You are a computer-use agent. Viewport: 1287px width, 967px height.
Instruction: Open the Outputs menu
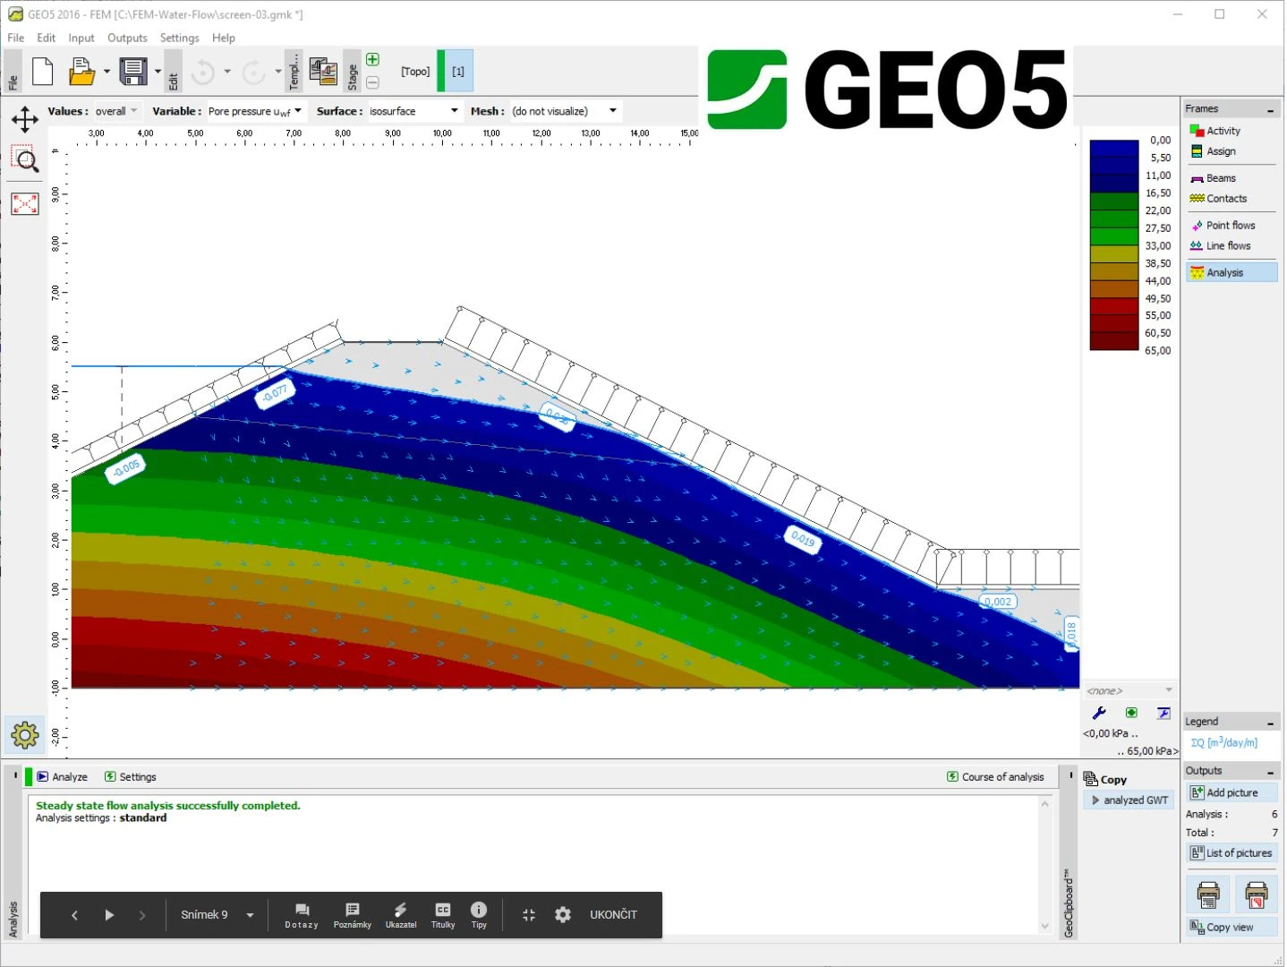[x=127, y=38]
